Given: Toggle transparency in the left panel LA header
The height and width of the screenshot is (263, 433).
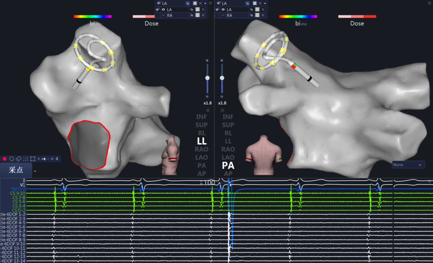Looking at the screenshot, I should [188, 3].
